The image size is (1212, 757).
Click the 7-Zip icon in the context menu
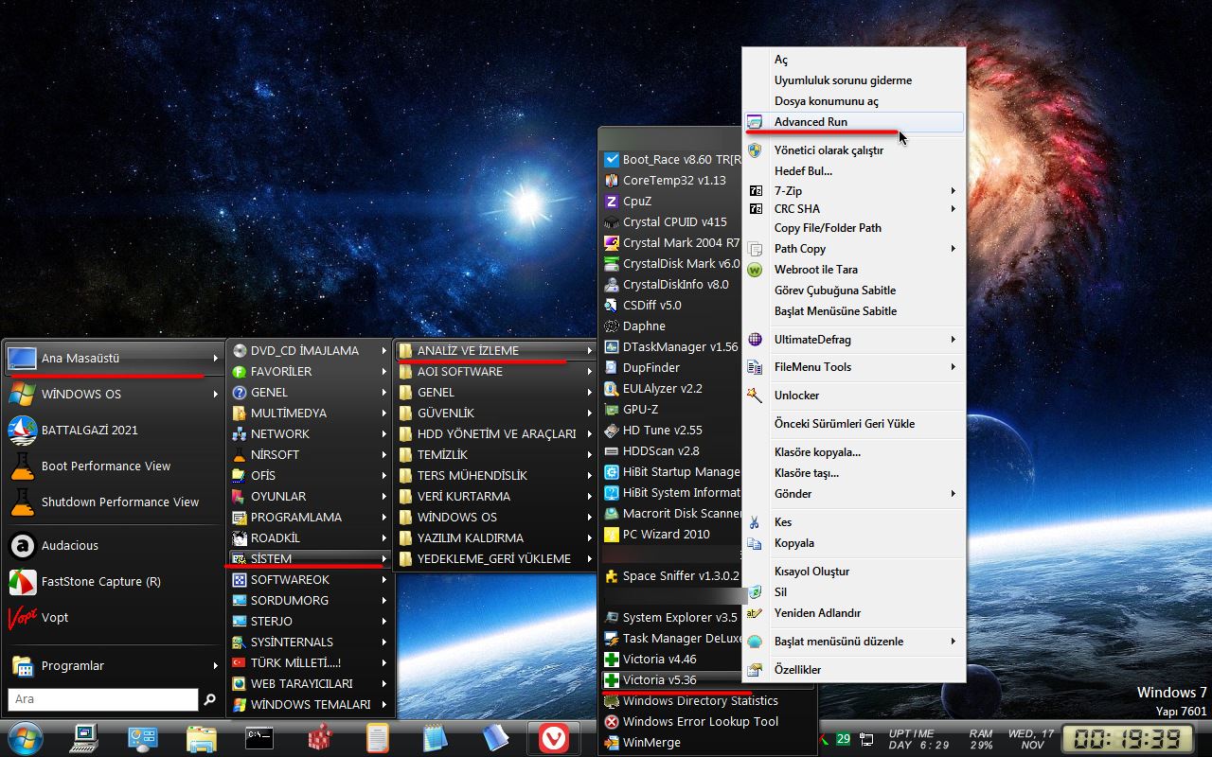(756, 191)
